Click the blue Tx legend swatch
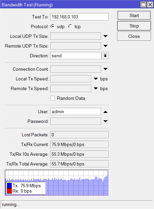 tap(9, 186)
